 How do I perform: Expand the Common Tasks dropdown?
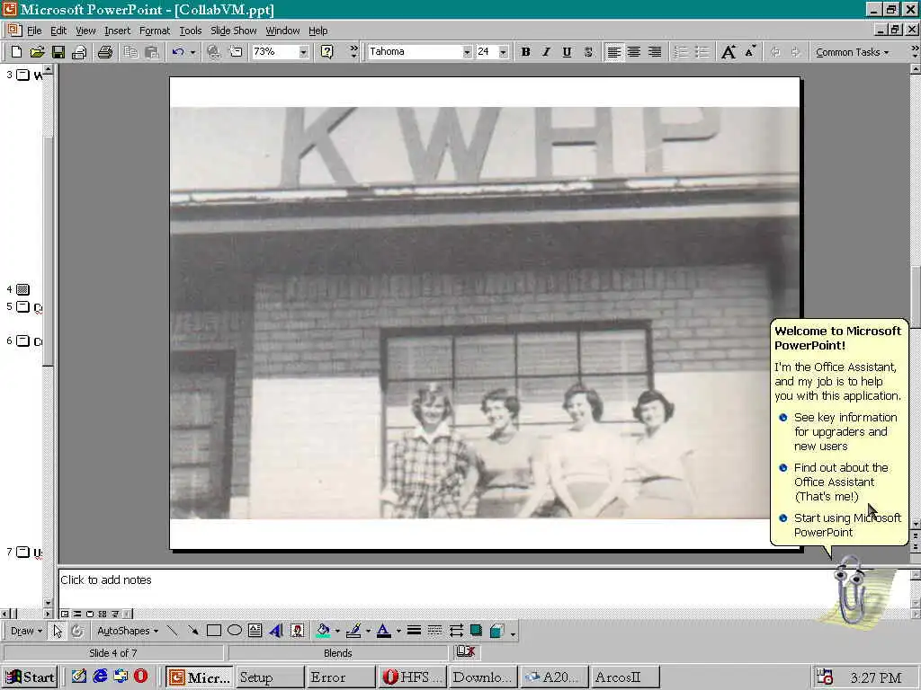[x=852, y=52]
